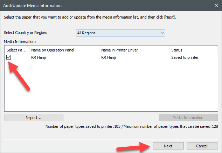The height and width of the screenshot is (153, 222).
Task: Uncheck the RR Hanji paper checkbox
Action: click(9, 57)
